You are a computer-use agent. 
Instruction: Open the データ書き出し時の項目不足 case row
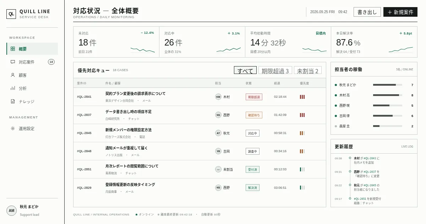(x=200, y=115)
